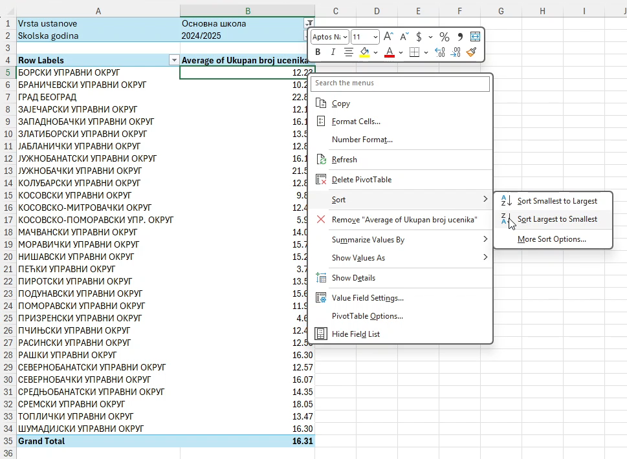Open More Sort Options
The height and width of the screenshot is (459, 627).
pyautogui.click(x=553, y=239)
